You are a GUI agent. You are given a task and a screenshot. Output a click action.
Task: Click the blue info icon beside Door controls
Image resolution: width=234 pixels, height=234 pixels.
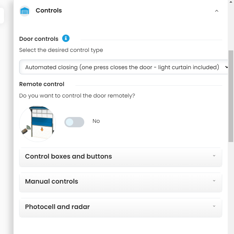tap(66, 38)
